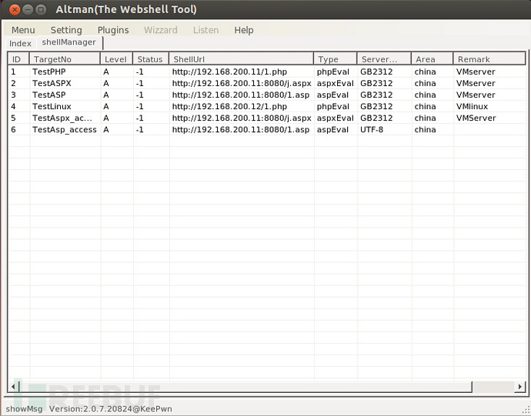Select the TestASP row
531x416 pixels.
point(267,95)
